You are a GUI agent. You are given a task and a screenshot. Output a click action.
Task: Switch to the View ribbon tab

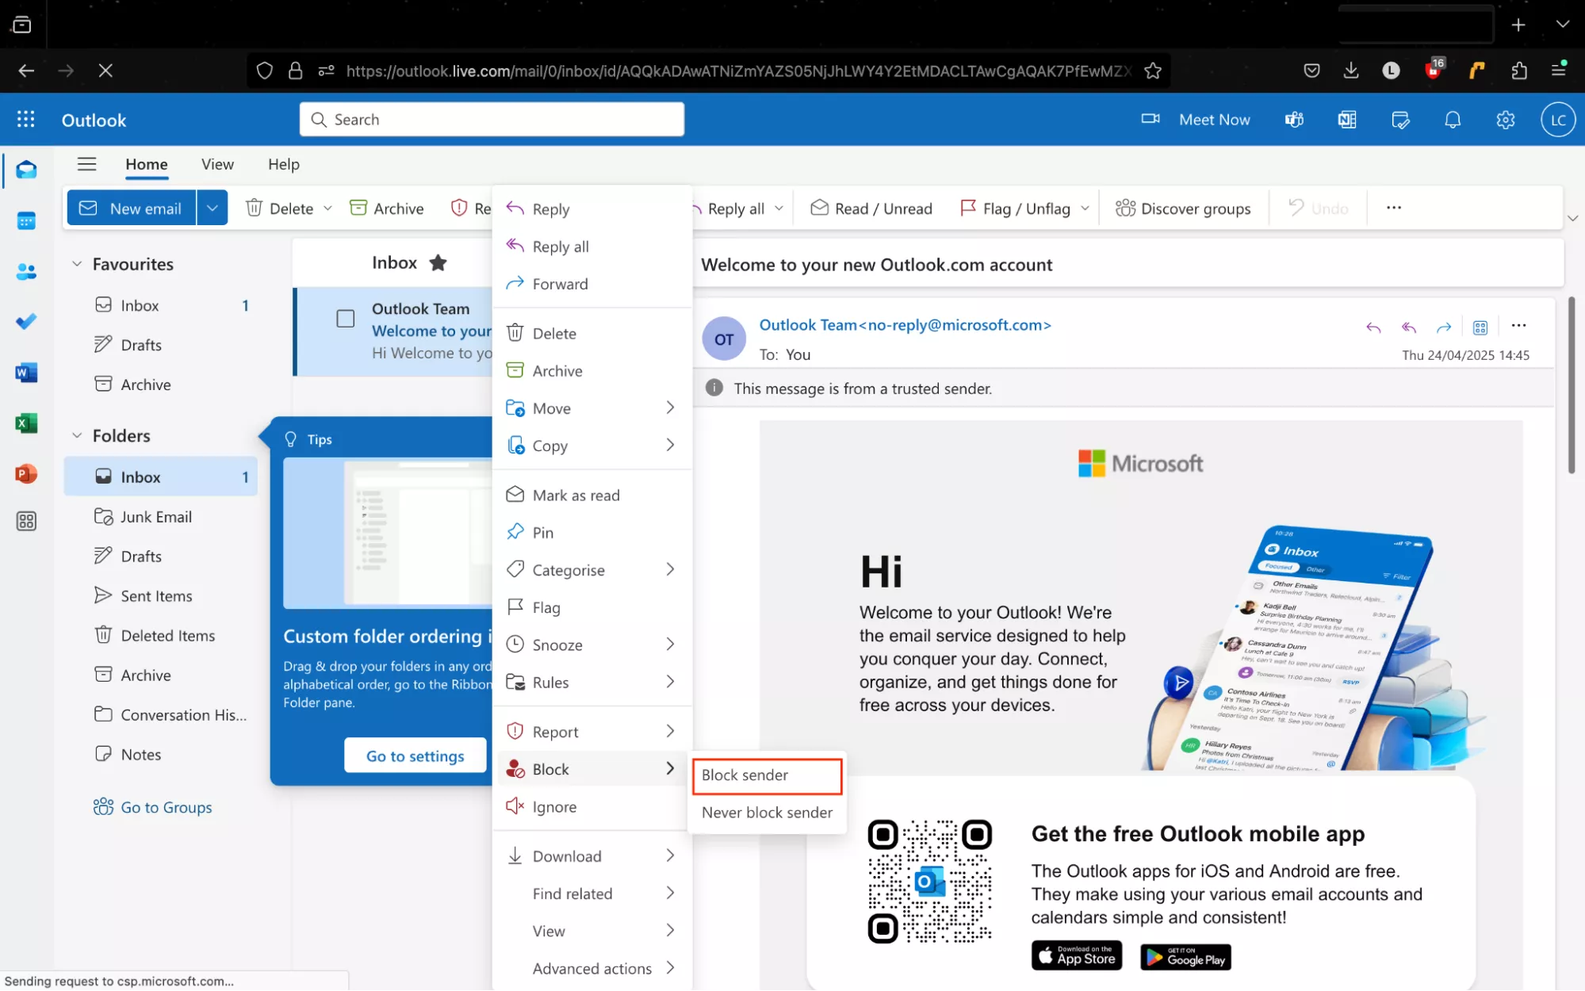(x=217, y=164)
